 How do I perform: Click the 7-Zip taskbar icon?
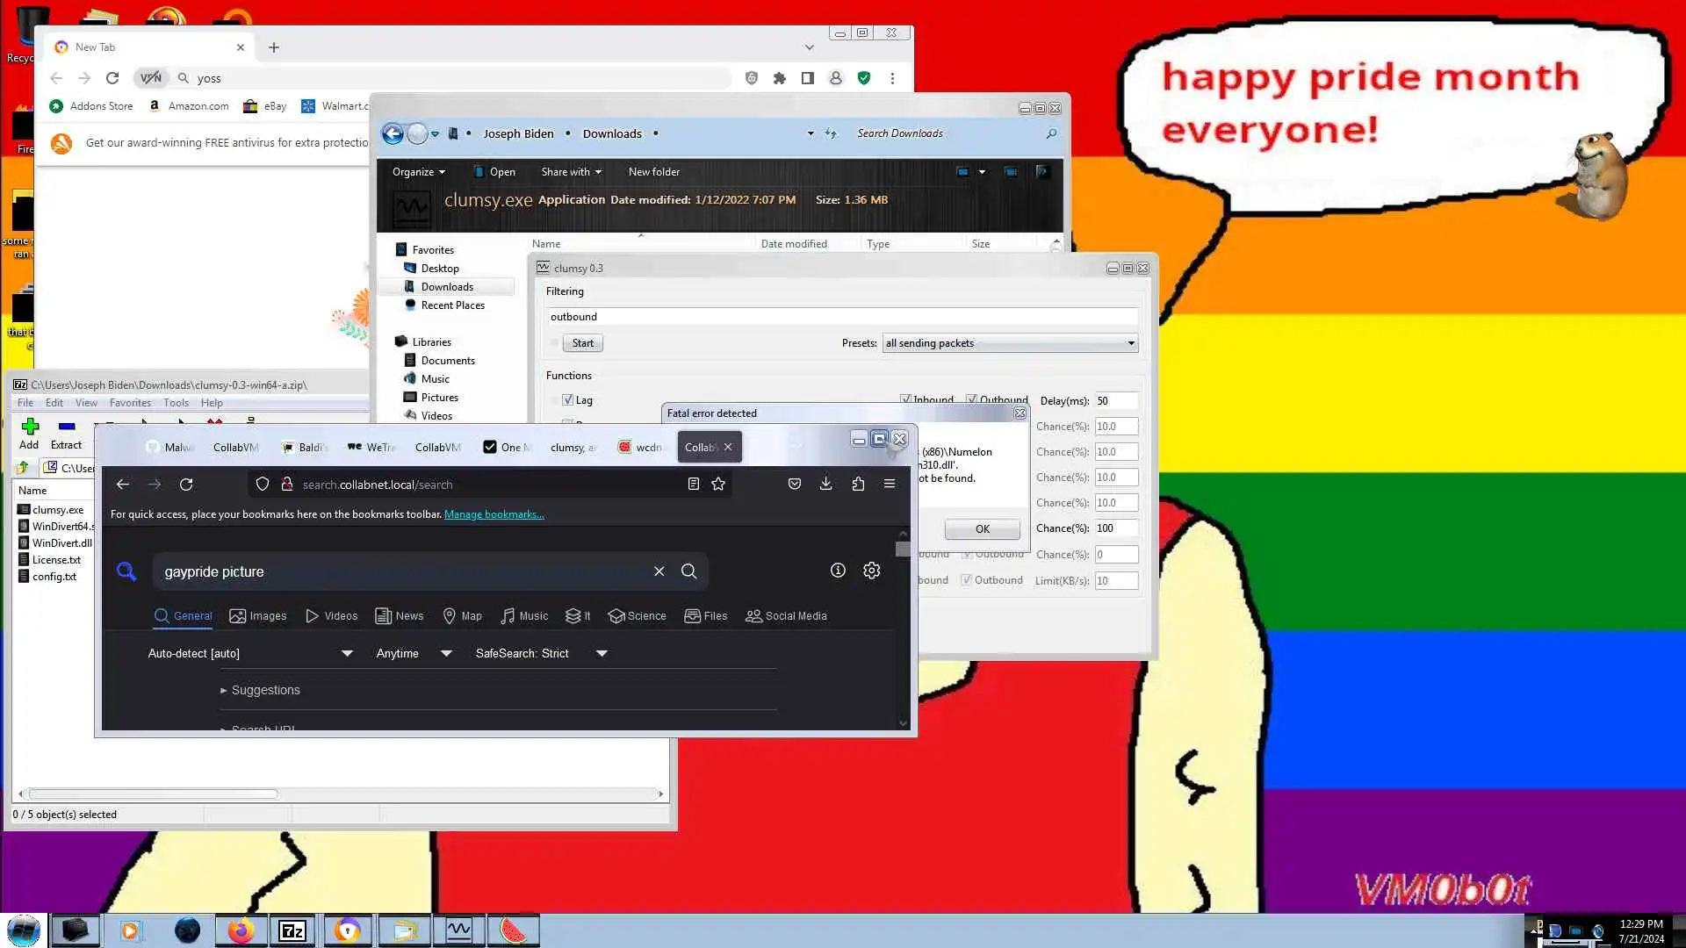tap(292, 930)
